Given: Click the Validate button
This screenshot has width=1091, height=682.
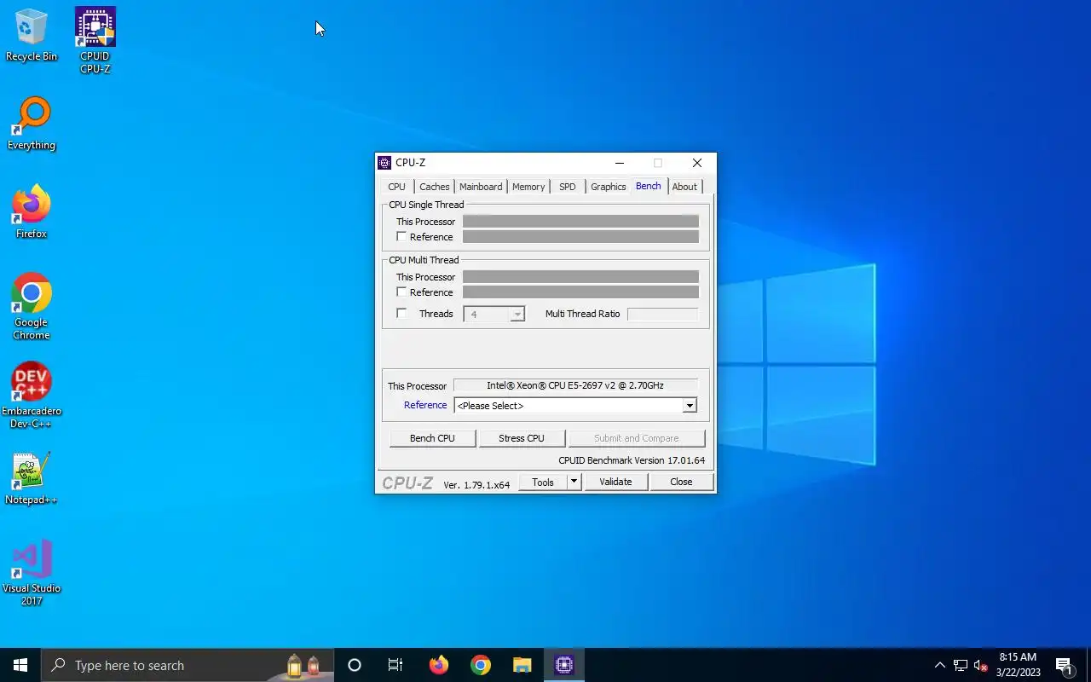Looking at the screenshot, I should (615, 482).
